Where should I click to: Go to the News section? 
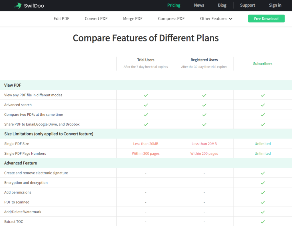(x=199, y=5)
